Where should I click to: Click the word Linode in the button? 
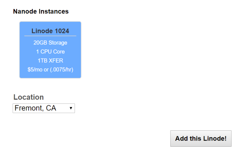(x=207, y=139)
